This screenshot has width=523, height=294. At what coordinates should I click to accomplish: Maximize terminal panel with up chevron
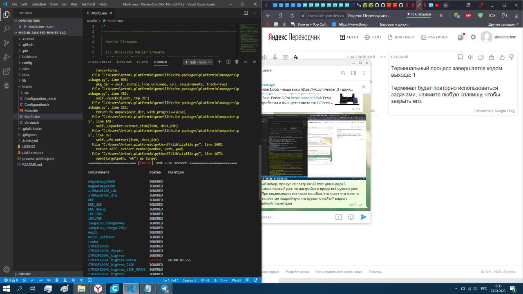[246, 62]
